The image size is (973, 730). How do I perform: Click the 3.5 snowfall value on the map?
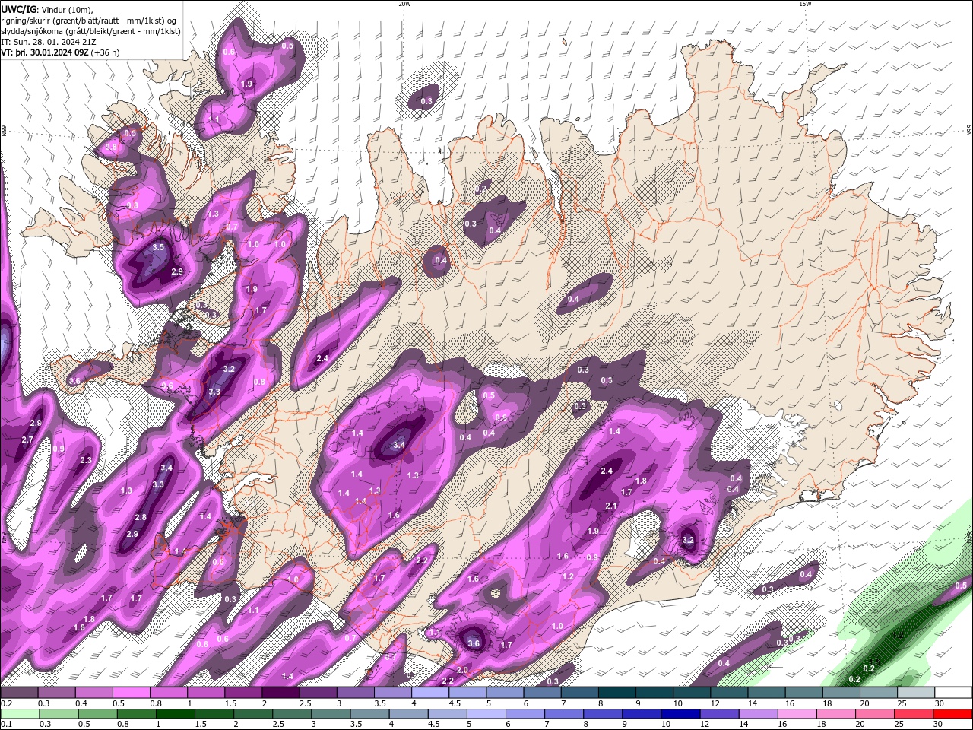(x=158, y=247)
